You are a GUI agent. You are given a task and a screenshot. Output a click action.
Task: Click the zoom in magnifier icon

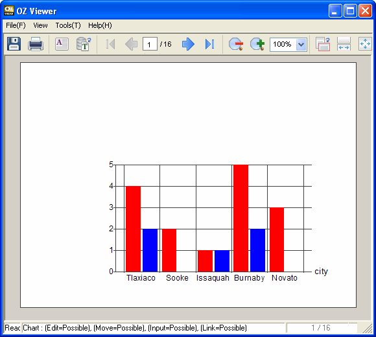pyautogui.click(x=257, y=44)
